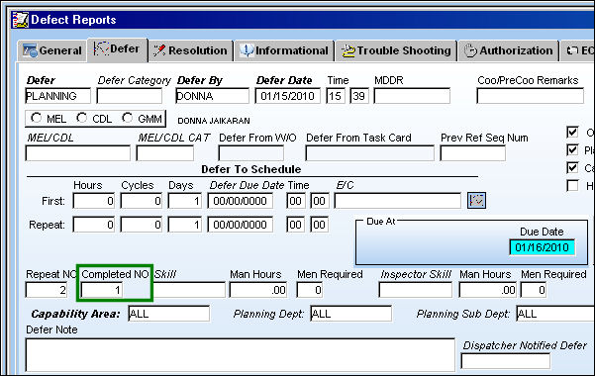This screenshot has height=376, width=595.
Task: Toggle the checkbox labeled Pl
Action: [572, 149]
